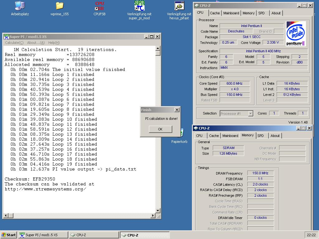The image size is (319, 239).
Task: Click the Super PI title bar icon
Action: [x=6, y=37]
